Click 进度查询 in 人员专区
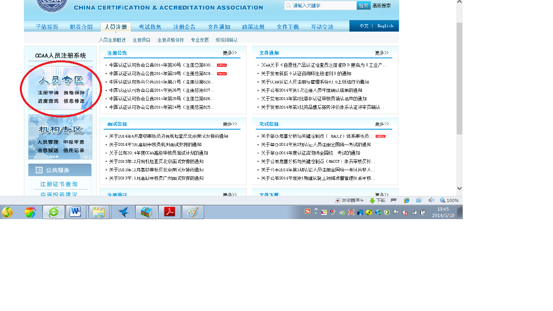The image size is (553, 311). coord(48,101)
